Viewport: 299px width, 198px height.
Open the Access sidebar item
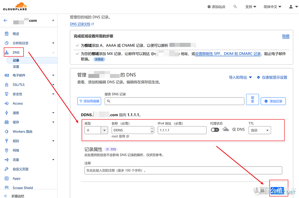click(x=18, y=104)
